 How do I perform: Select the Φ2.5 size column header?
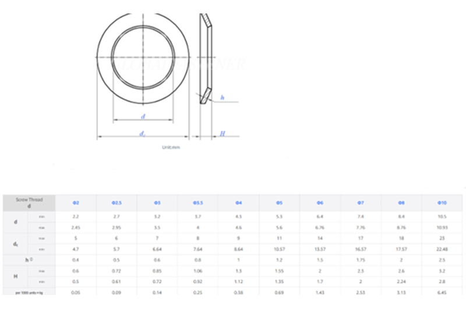point(116,203)
